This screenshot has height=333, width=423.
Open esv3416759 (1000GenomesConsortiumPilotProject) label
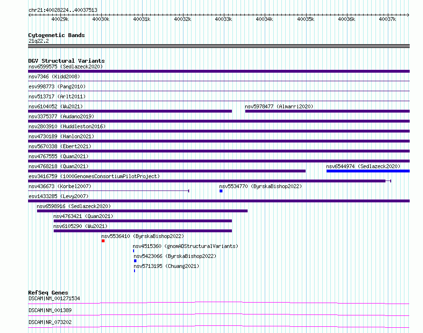tap(94, 176)
